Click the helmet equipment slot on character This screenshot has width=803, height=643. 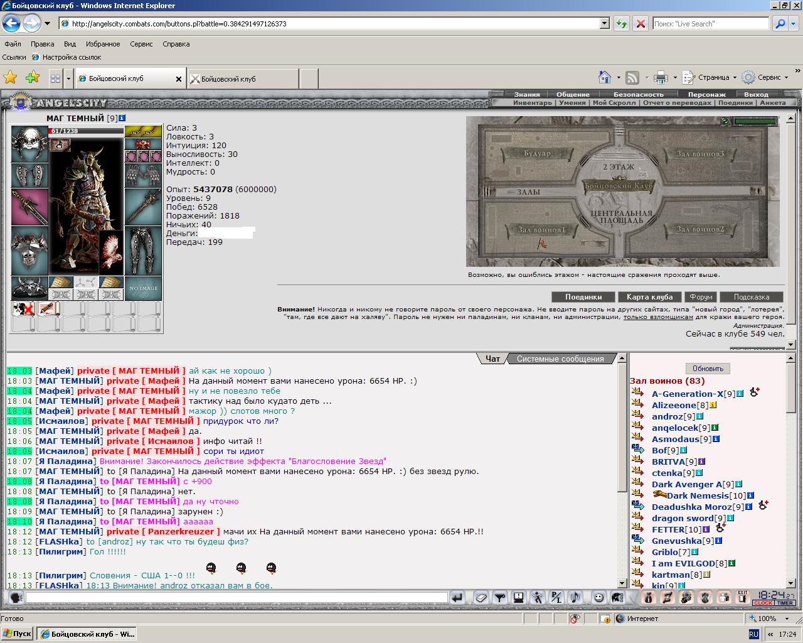29,143
